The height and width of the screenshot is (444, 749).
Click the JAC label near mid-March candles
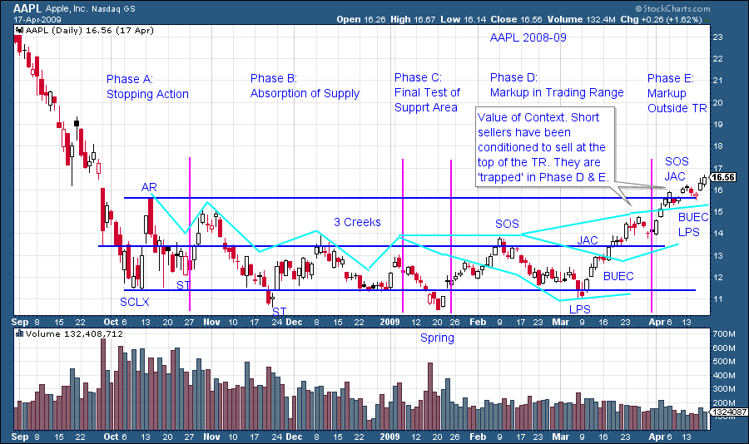click(x=587, y=240)
